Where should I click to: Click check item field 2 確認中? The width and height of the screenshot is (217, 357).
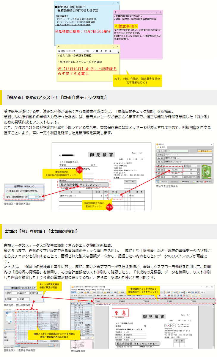[x=24, y=293]
